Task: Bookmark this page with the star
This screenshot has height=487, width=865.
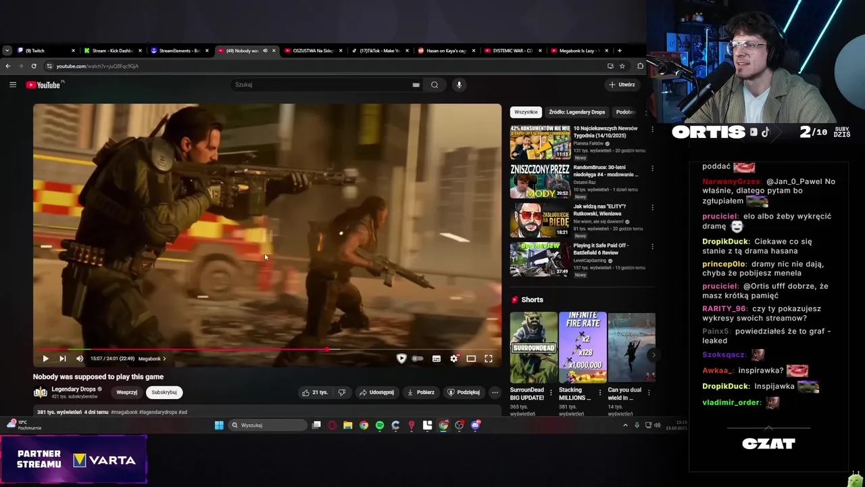Action: coord(622,66)
